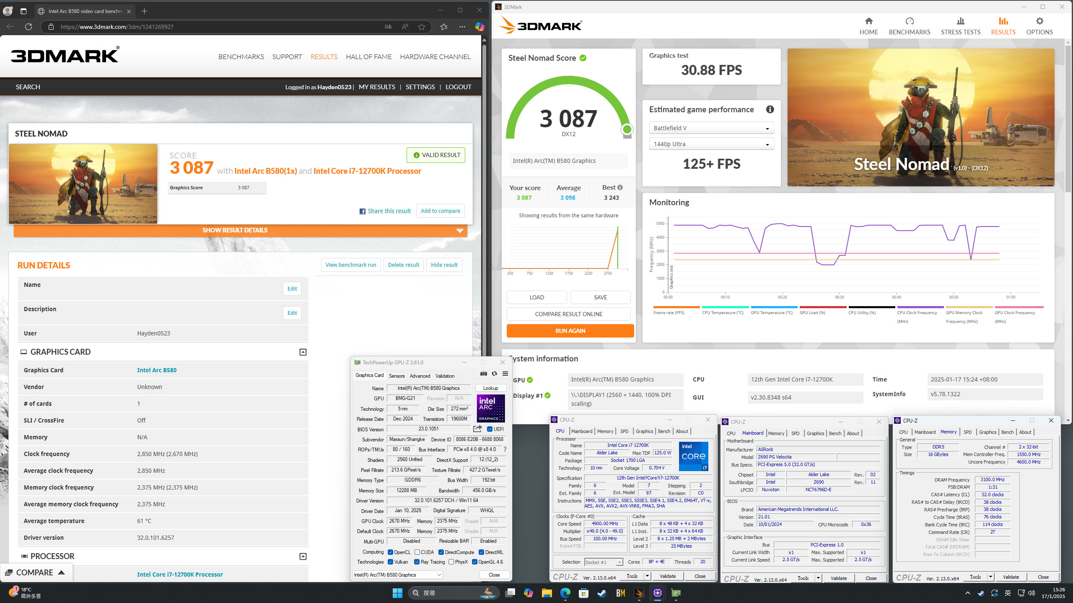1073x603 pixels.
Task: Open the 1440p Ultra preset dropdown
Action: coord(711,144)
